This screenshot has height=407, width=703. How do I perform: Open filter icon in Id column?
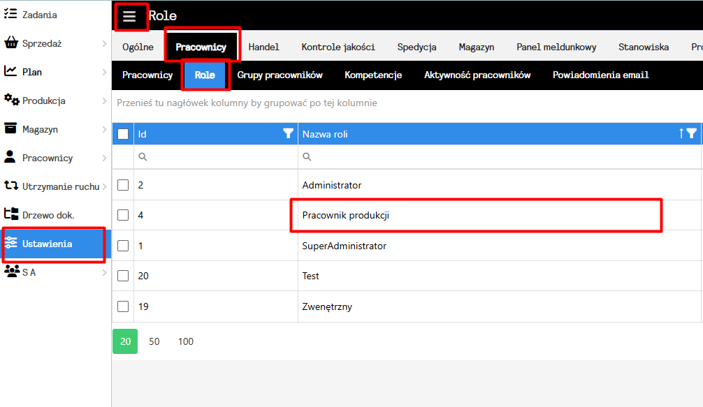288,133
